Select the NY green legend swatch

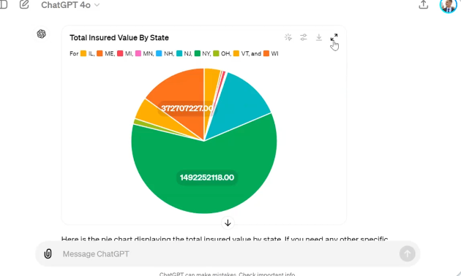198,53
